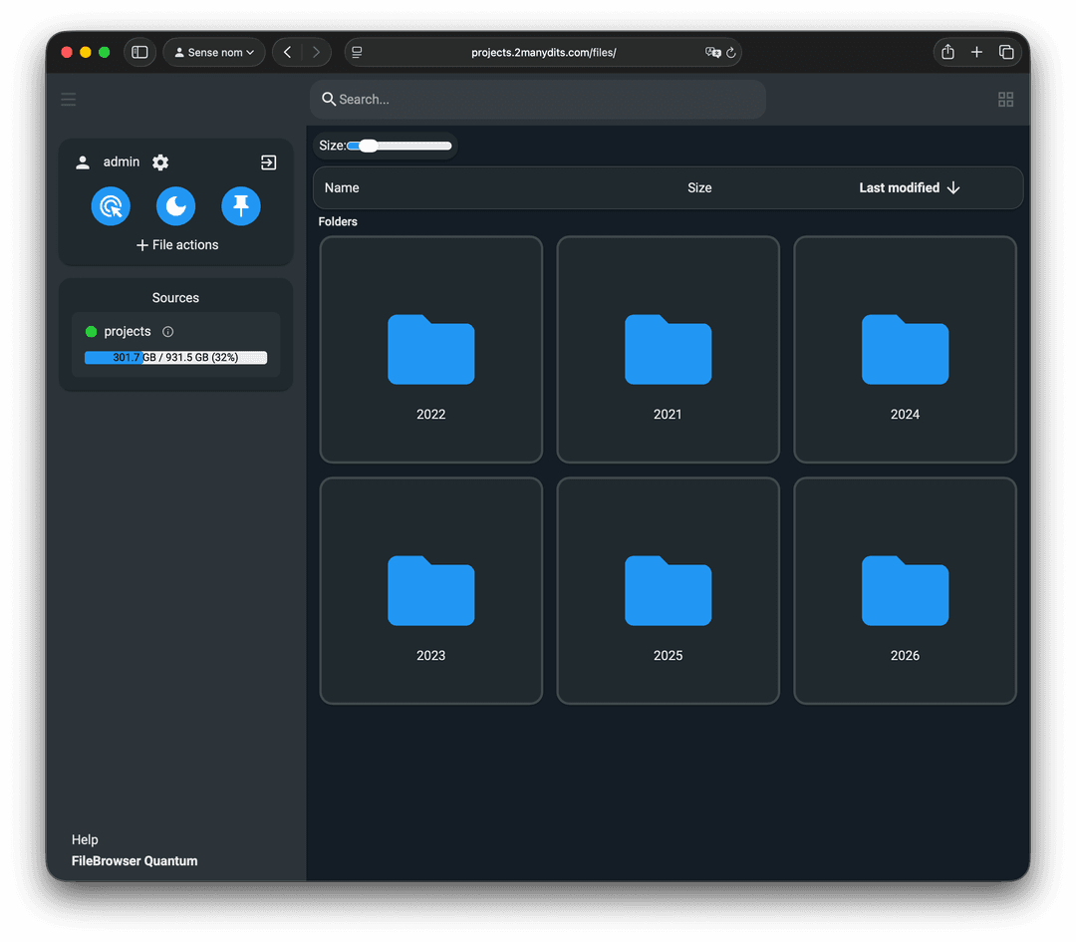Open the Help link
Image resolution: width=1076 pixels, height=942 pixels.
[x=85, y=839]
